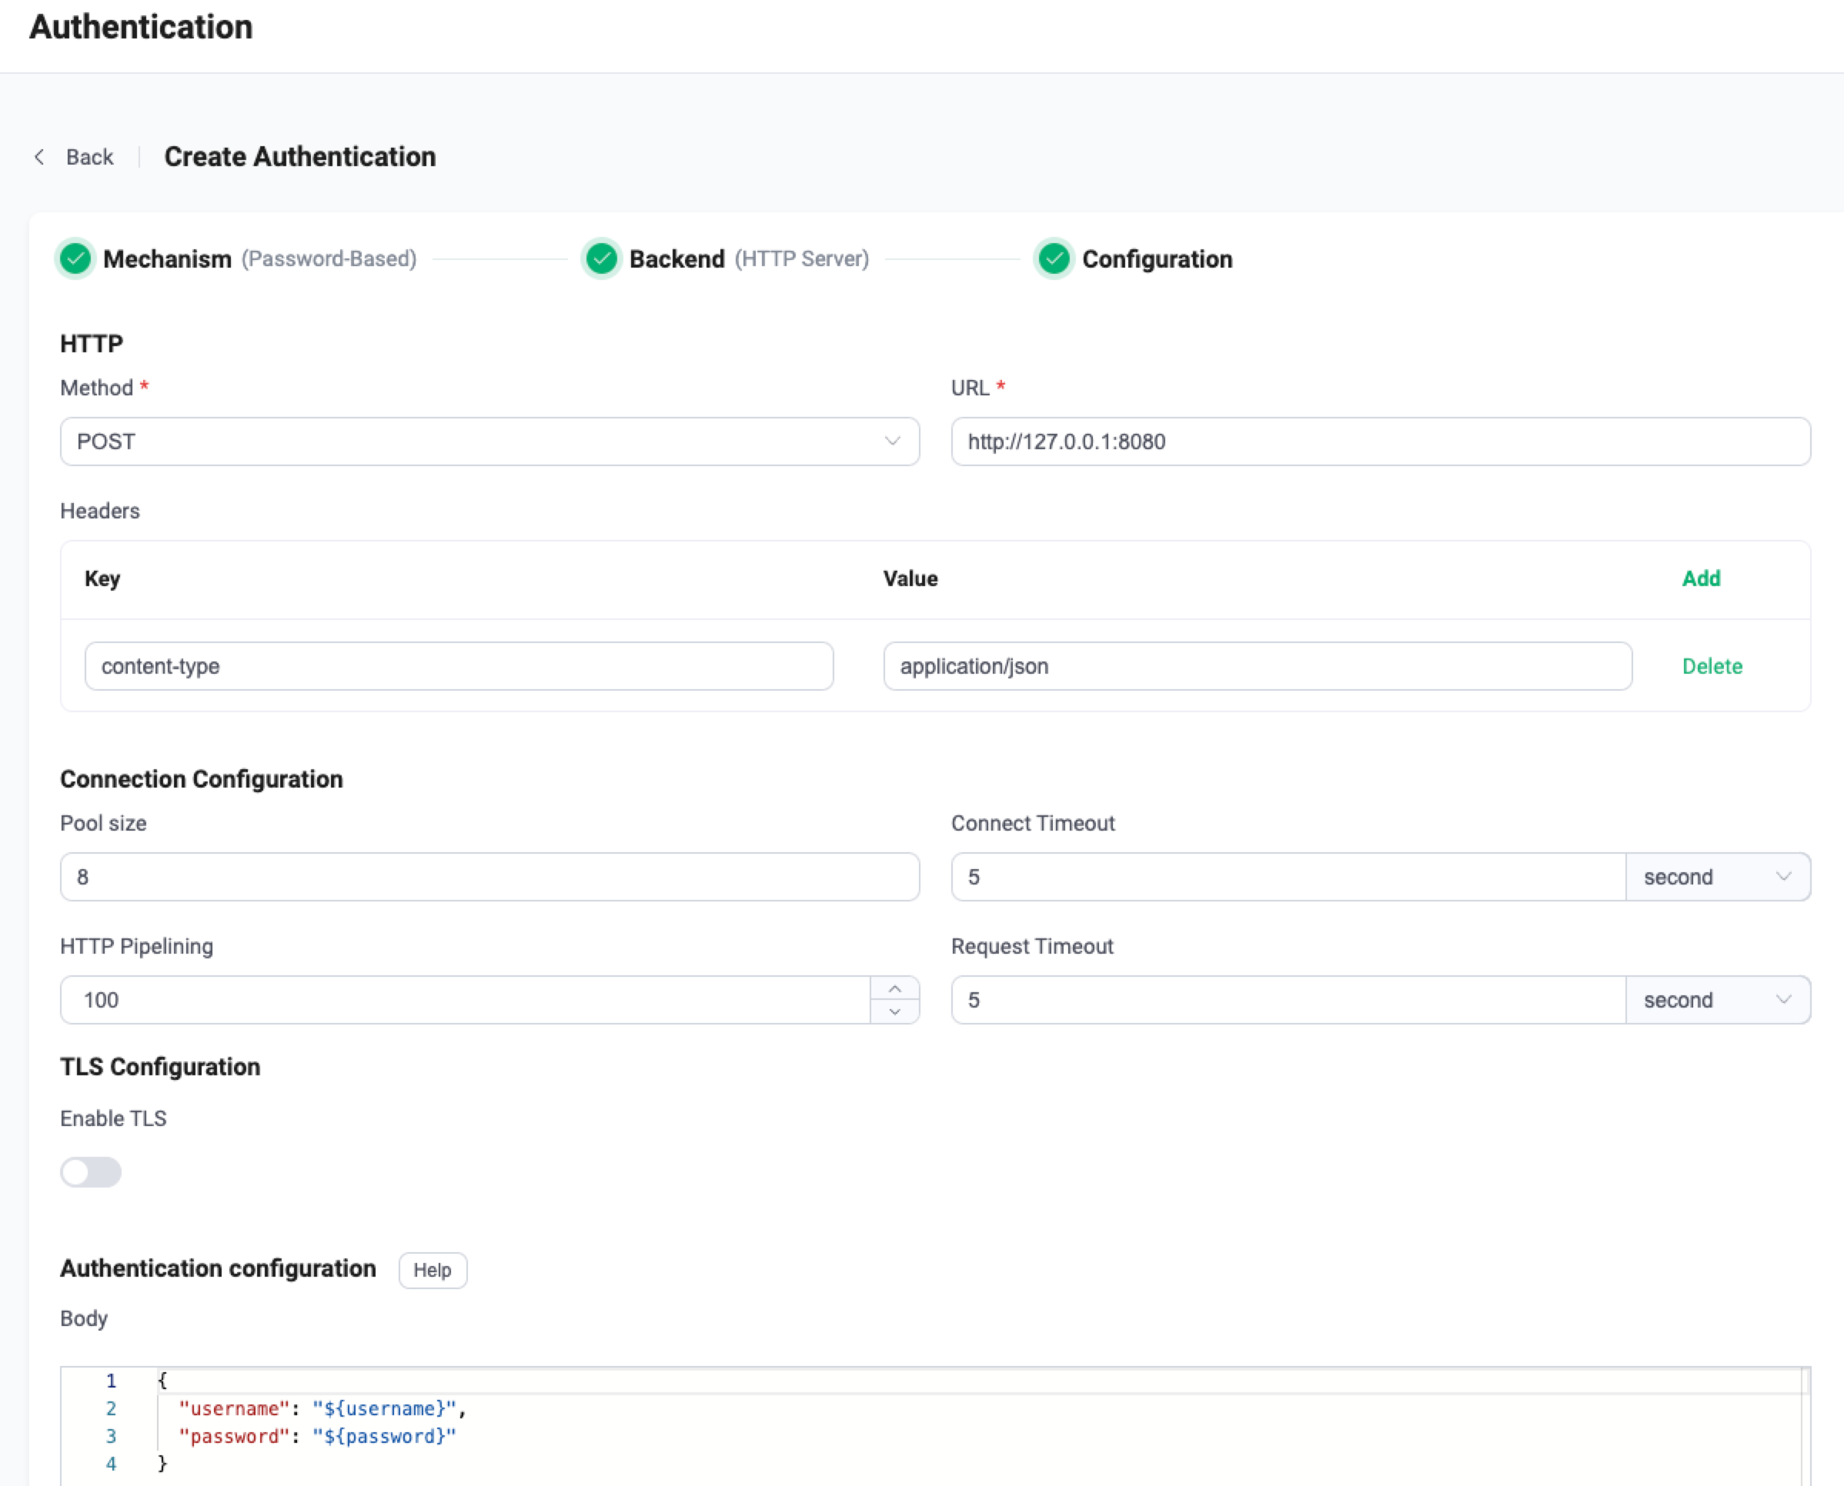Image resolution: width=1844 pixels, height=1486 pixels.
Task: Click the Backend green checkmark icon
Action: pyautogui.click(x=601, y=258)
